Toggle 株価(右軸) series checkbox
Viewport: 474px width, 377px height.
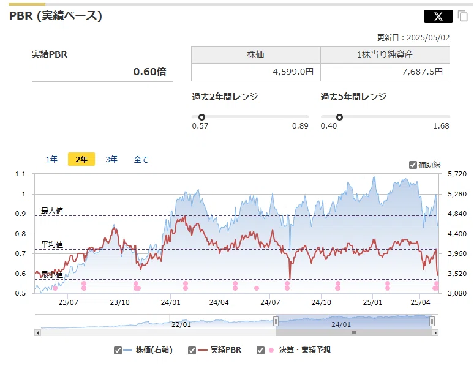click(x=118, y=350)
